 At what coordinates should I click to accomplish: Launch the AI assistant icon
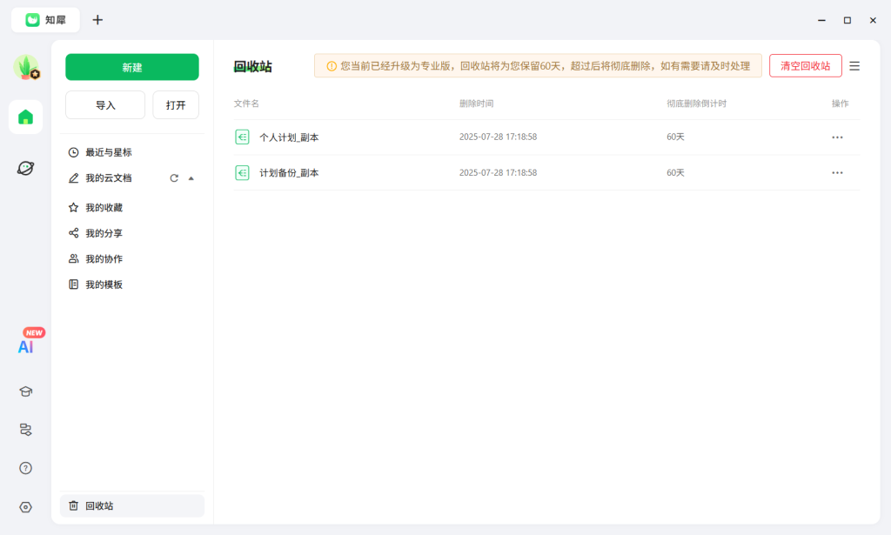pyautogui.click(x=25, y=346)
